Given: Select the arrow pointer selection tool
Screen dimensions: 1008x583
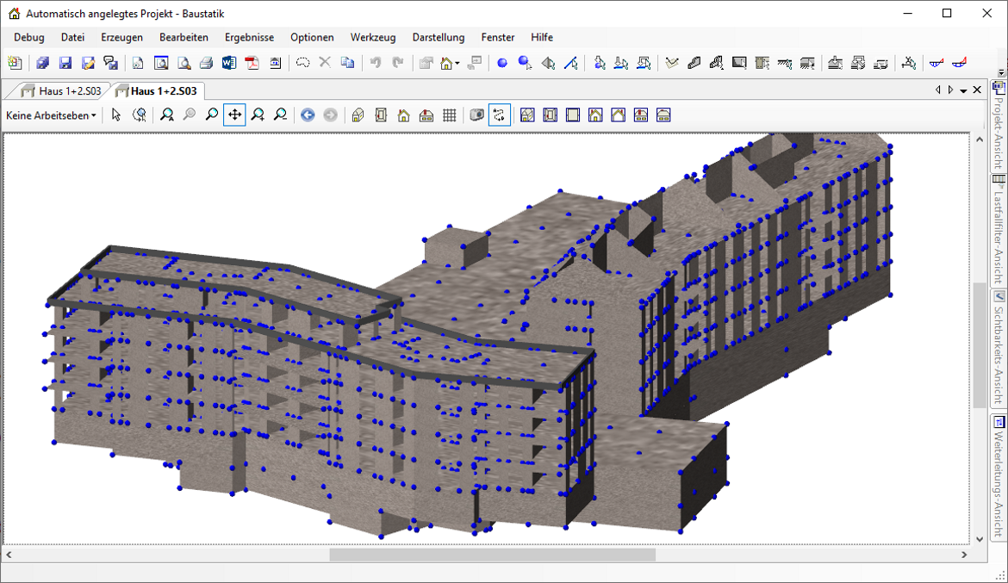Looking at the screenshot, I should point(116,115).
